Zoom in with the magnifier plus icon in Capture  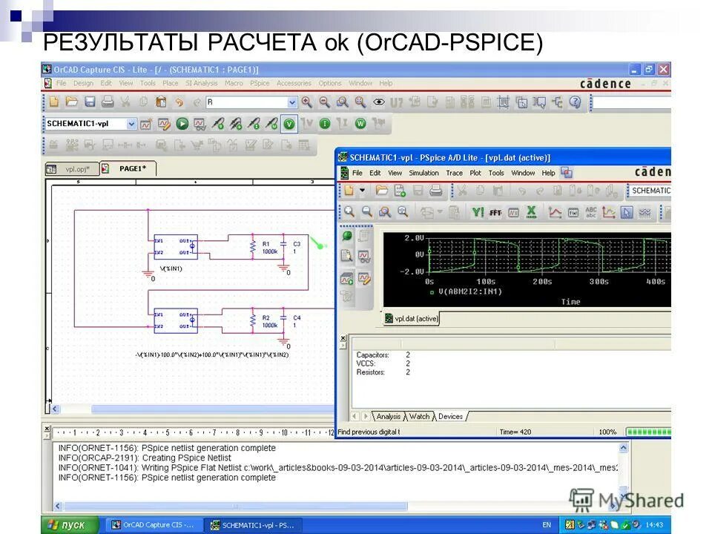[307, 102]
